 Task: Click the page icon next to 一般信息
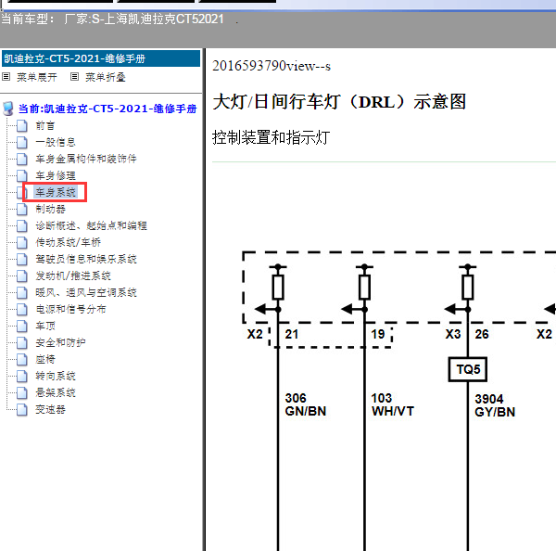coord(22,142)
